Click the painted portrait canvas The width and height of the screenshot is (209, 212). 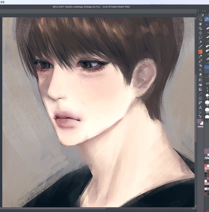click(x=98, y=112)
